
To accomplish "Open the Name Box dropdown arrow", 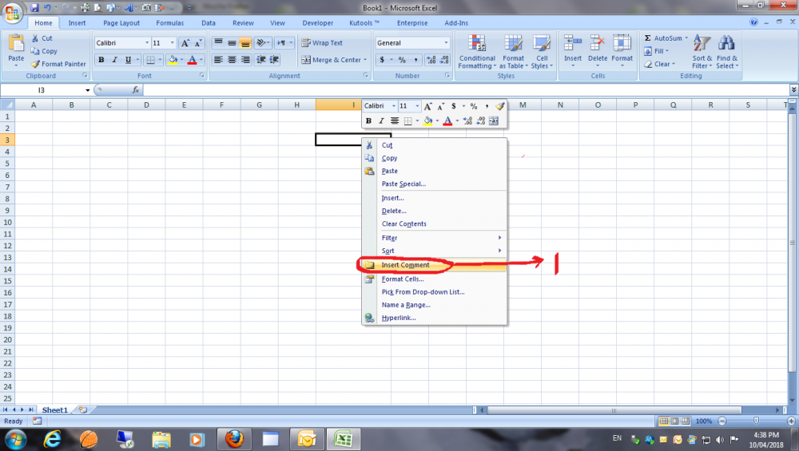I will pyautogui.click(x=88, y=90).
